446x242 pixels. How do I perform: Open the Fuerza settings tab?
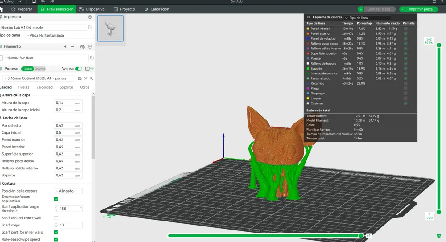(x=24, y=87)
